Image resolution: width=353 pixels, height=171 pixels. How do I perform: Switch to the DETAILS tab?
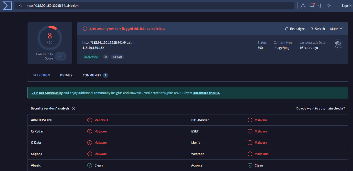coord(66,75)
